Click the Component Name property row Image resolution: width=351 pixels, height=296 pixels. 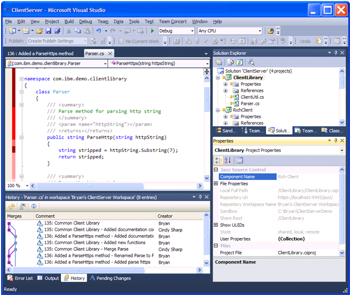[x=279, y=176]
